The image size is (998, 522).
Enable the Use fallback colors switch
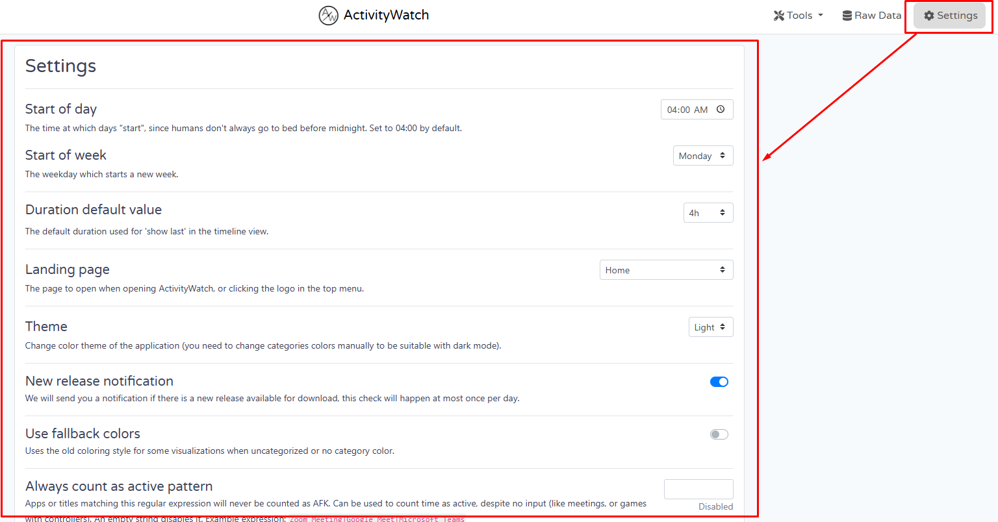(719, 434)
